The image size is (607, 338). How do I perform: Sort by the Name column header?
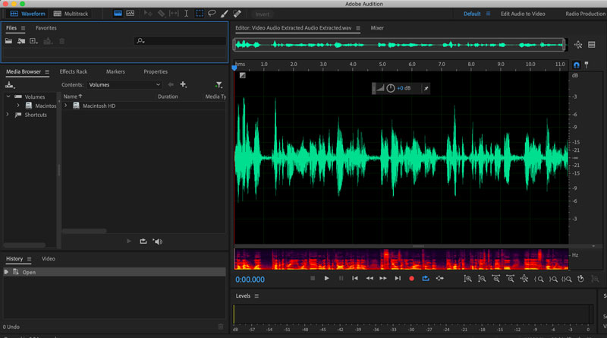73,96
